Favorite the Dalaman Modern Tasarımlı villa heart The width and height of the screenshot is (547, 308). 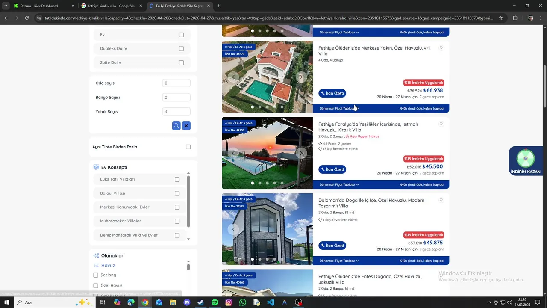[441, 200]
